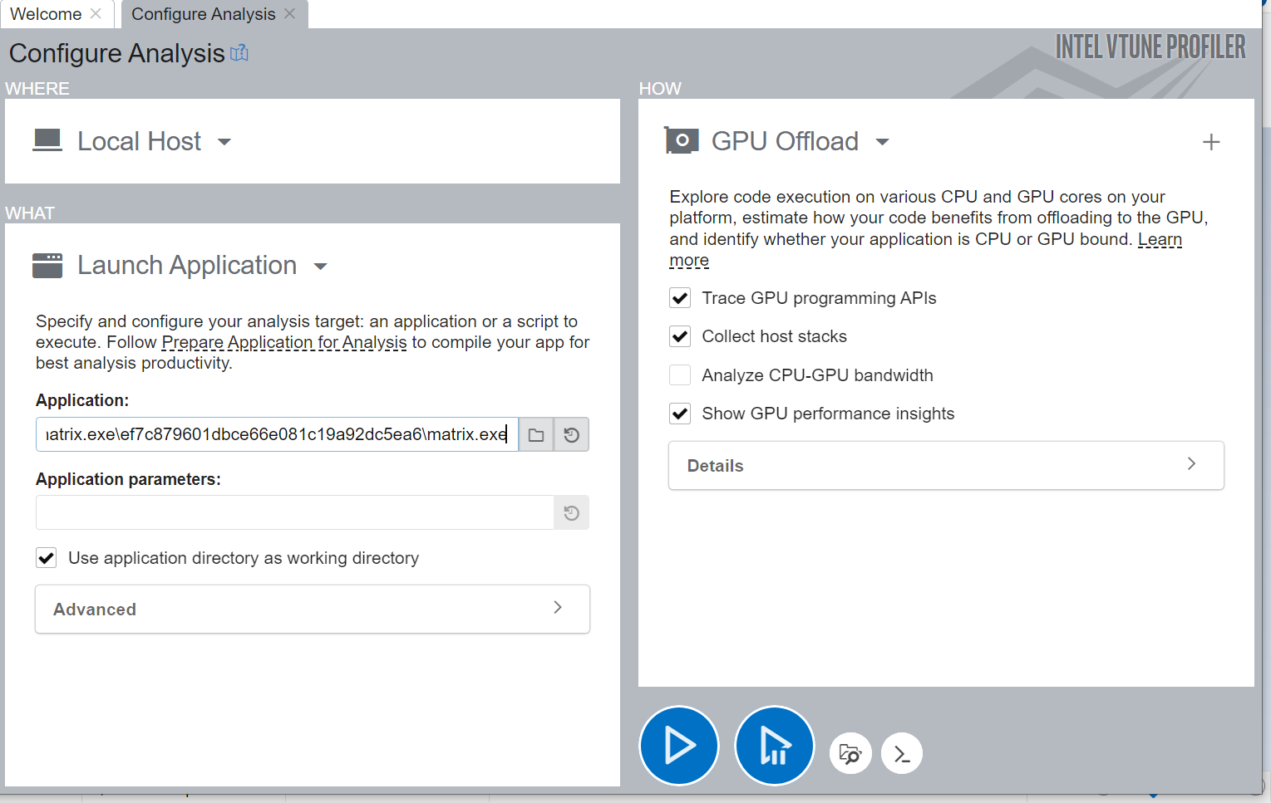Click the Start Paused analysis button
This screenshot has height=803, width=1271.
tap(775, 746)
